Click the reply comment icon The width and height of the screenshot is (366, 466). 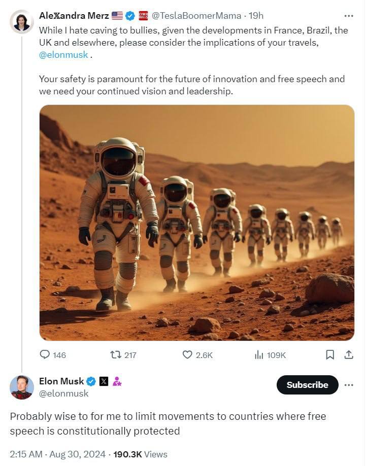pos(46,355)
